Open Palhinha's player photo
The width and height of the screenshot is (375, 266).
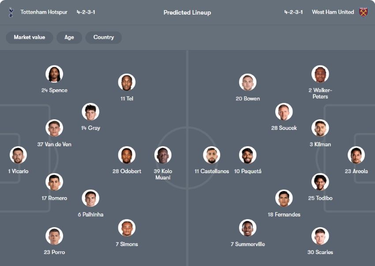point(90,198)
